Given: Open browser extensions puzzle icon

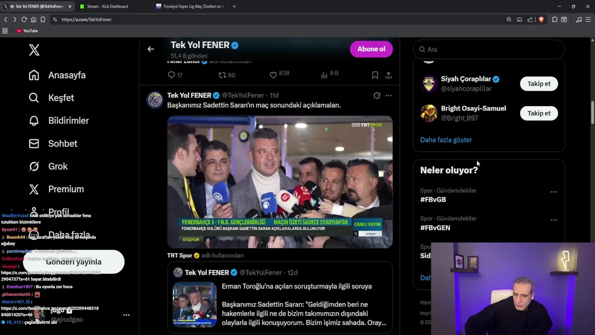Looking at the screenshot, I should (x=555, y=20).
